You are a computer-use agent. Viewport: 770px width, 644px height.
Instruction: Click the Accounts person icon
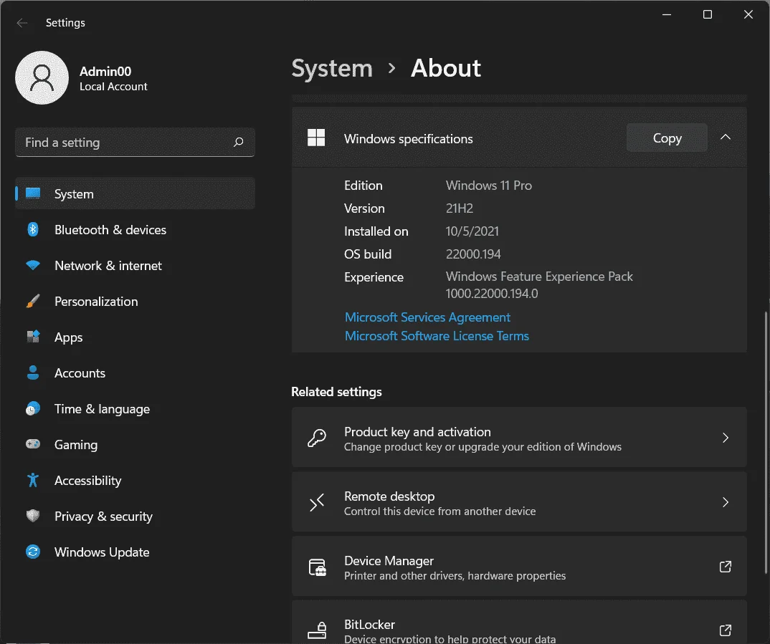point(33,373)
